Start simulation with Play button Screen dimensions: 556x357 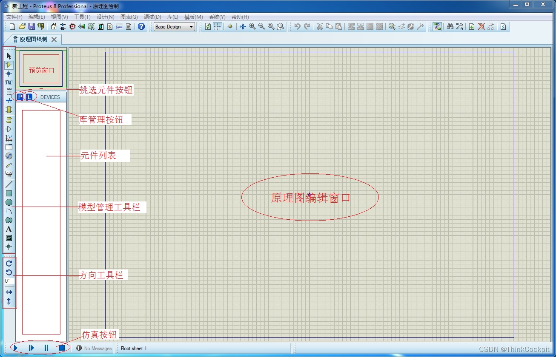(x=16, y=348)
